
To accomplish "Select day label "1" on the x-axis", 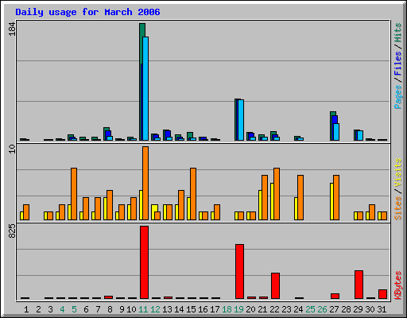I will tap(26, 309).
